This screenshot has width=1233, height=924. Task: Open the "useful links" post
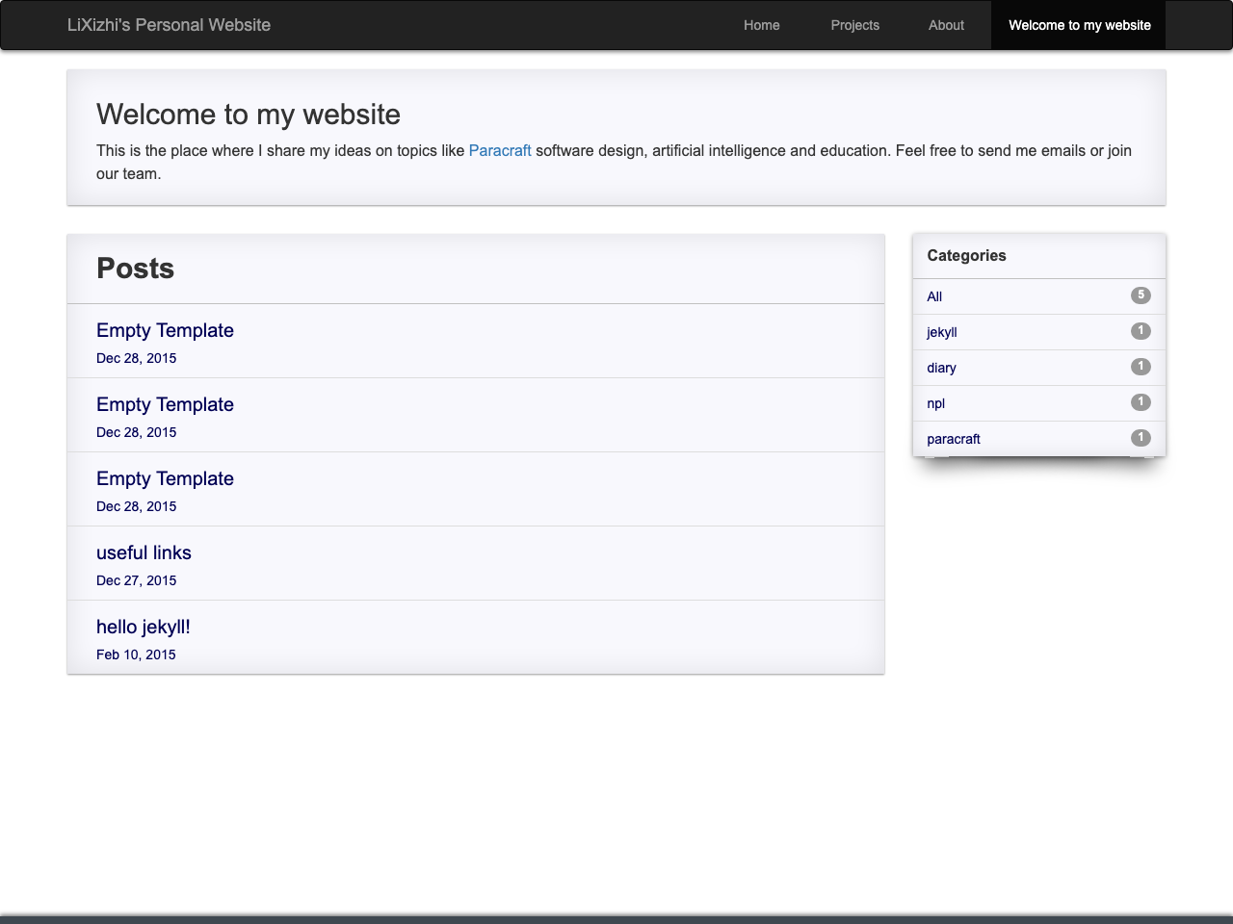(143, 552)
